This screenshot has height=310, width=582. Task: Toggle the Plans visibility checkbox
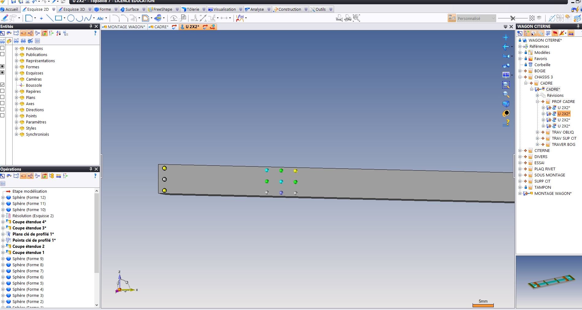2,97
